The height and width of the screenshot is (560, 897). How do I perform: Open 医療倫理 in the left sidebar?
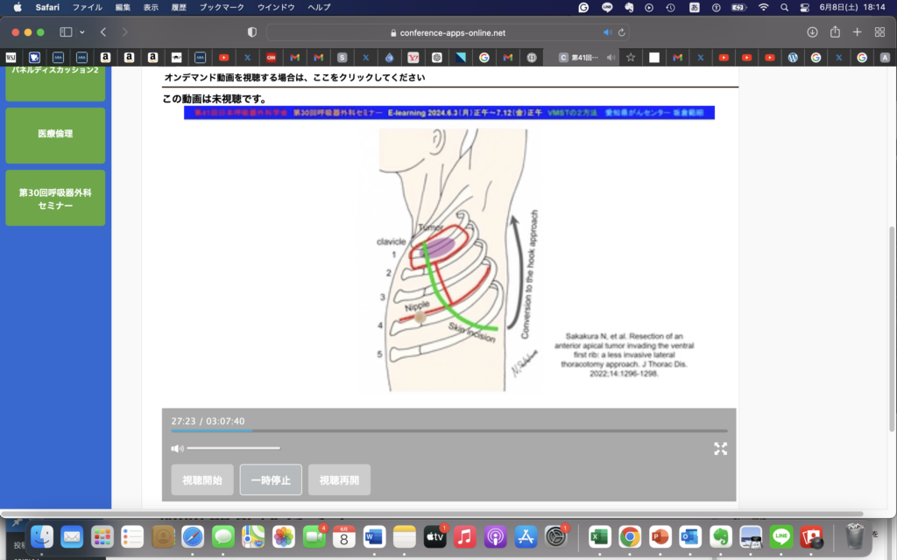point(55,135)
